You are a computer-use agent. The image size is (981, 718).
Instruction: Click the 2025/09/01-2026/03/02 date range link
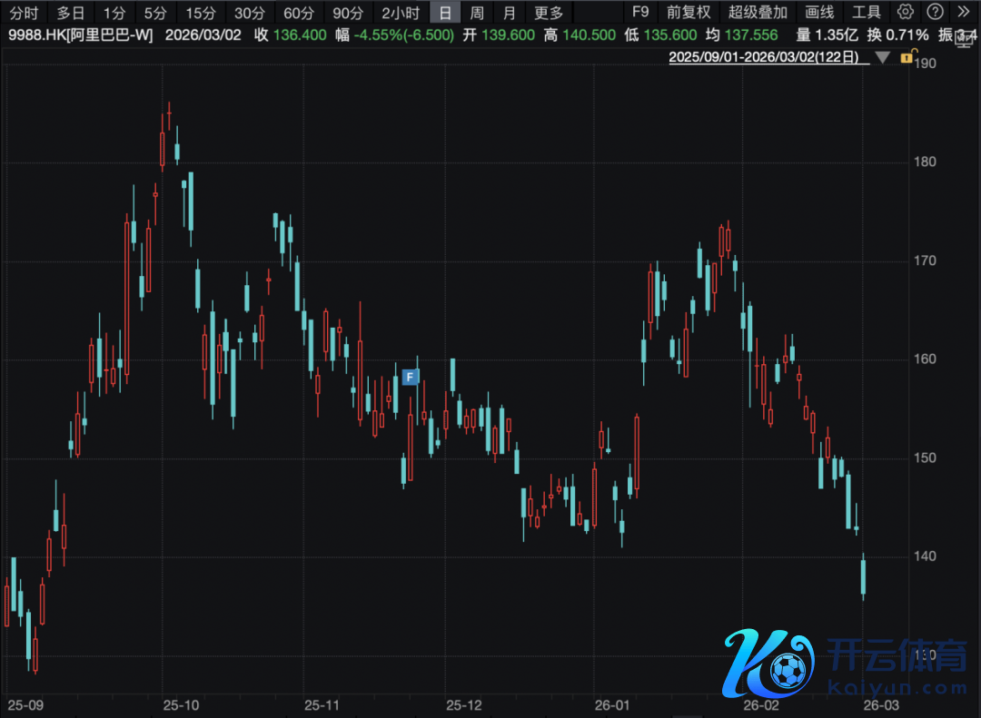click(764, 57)
